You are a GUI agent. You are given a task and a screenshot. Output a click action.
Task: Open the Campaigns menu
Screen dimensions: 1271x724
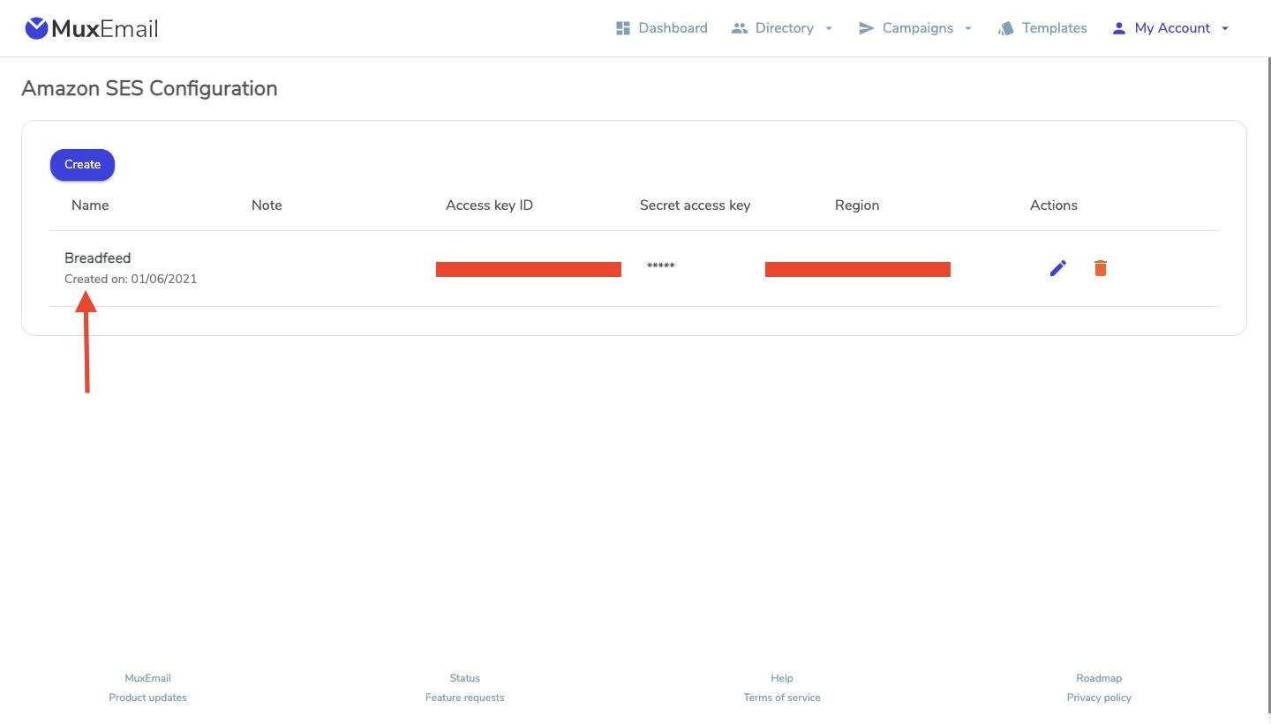pyautogui.click(x=915, y=28)
